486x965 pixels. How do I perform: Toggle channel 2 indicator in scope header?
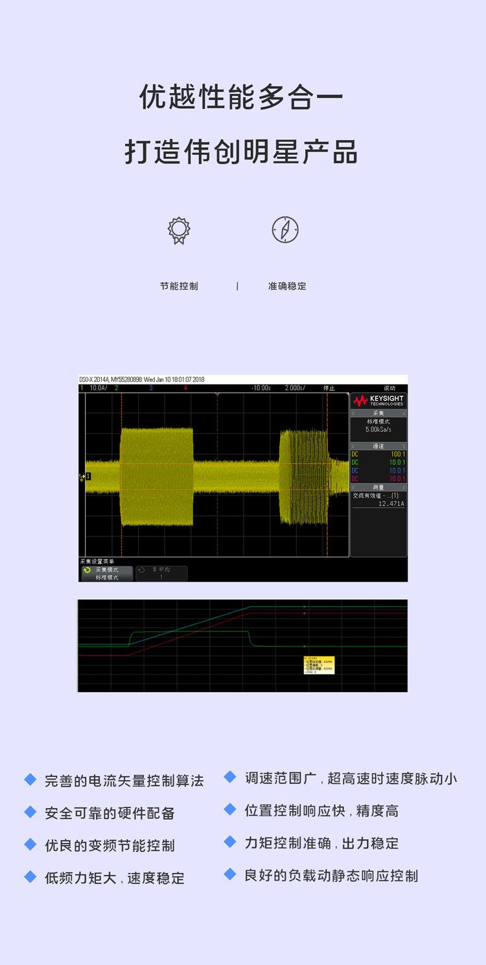117,388
